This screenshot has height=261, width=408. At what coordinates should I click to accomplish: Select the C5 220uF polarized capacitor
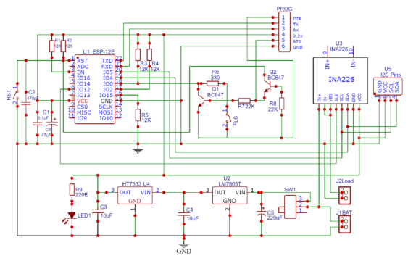[x=262, y=212]
